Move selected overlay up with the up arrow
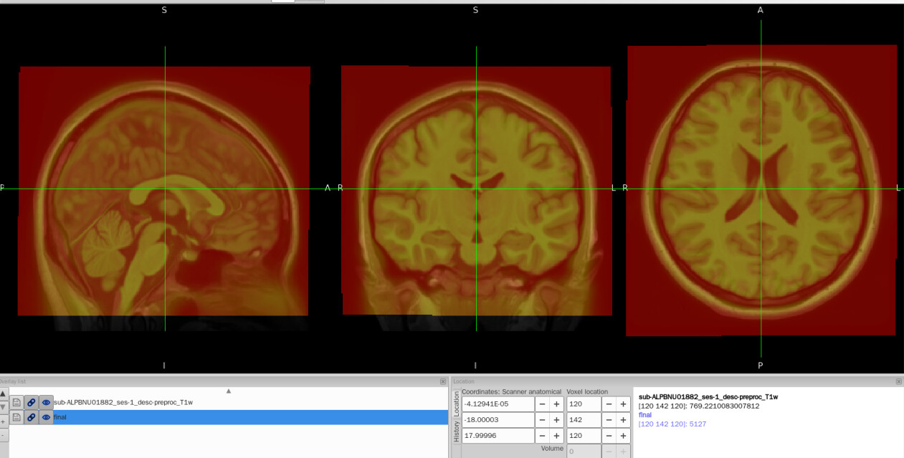This screenshot has height=458, width=904. point(3,394)
